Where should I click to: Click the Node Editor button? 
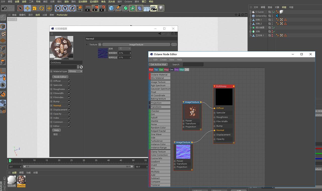60,77
